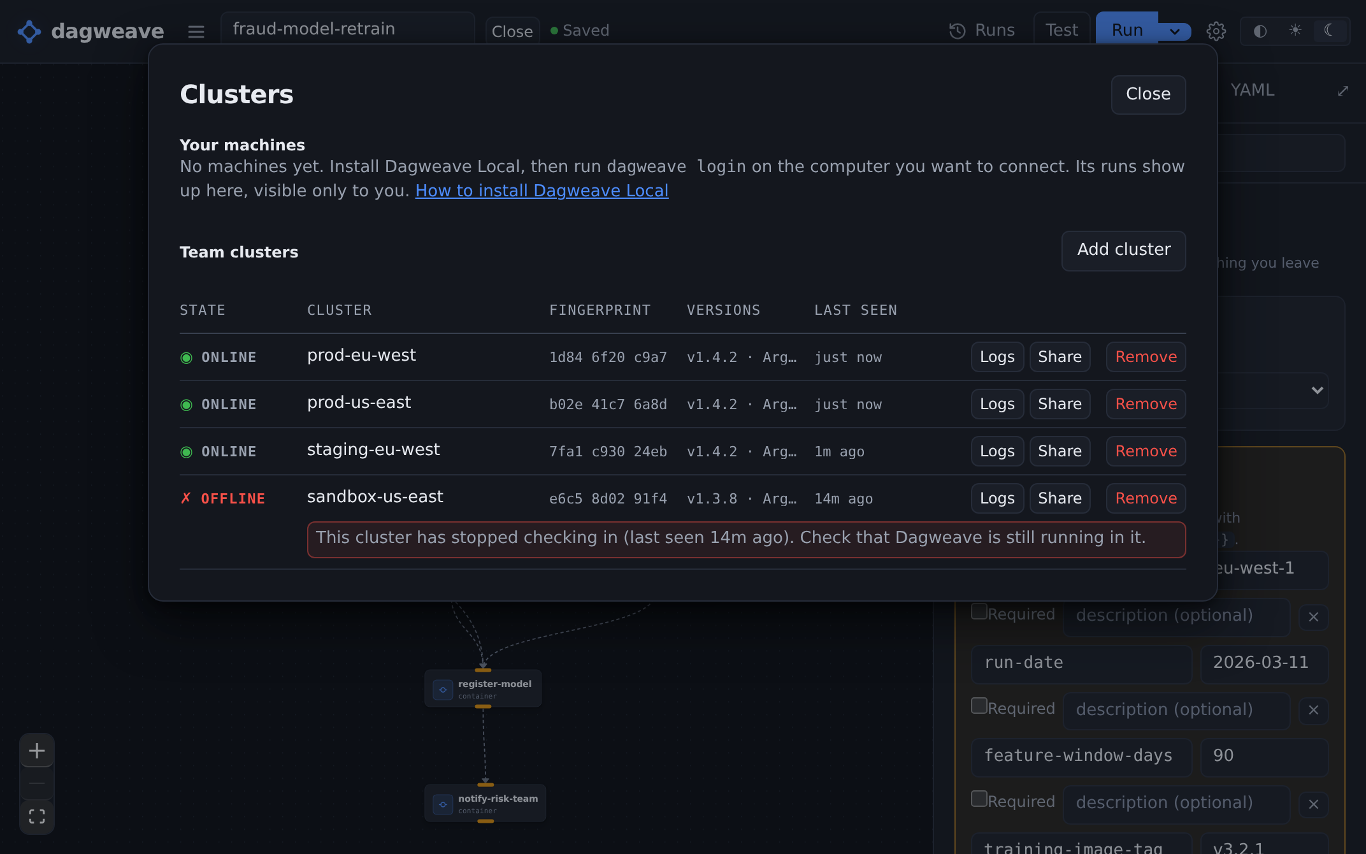1366x854 pixels.
Task: Switch to the YAML tab
Action: coord(1253,90)
